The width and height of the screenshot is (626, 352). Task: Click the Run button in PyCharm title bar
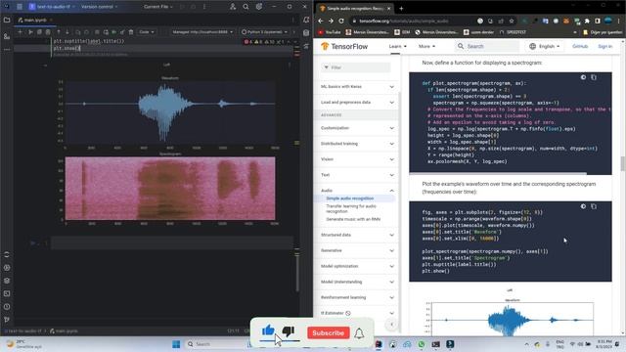(x=183, y=7)
